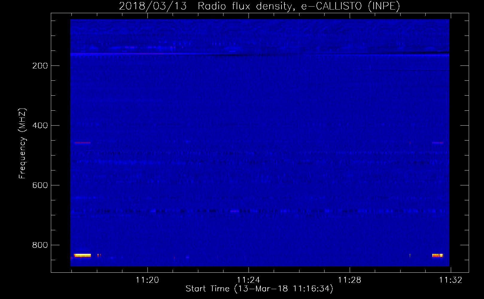Click the '11:24' time tick label

(248, 280)
